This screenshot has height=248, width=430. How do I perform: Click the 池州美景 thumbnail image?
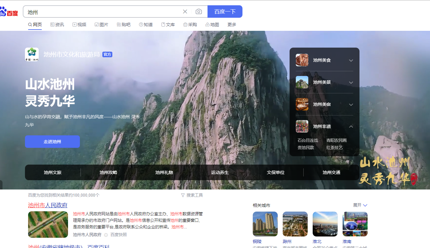(302, 82)
